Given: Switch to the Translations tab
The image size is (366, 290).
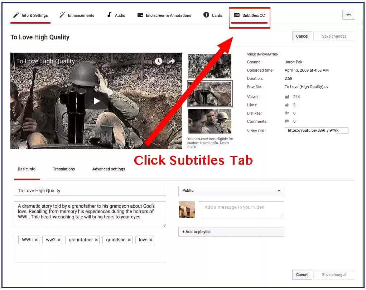Looking at the screenshot, I should (64, 169).
